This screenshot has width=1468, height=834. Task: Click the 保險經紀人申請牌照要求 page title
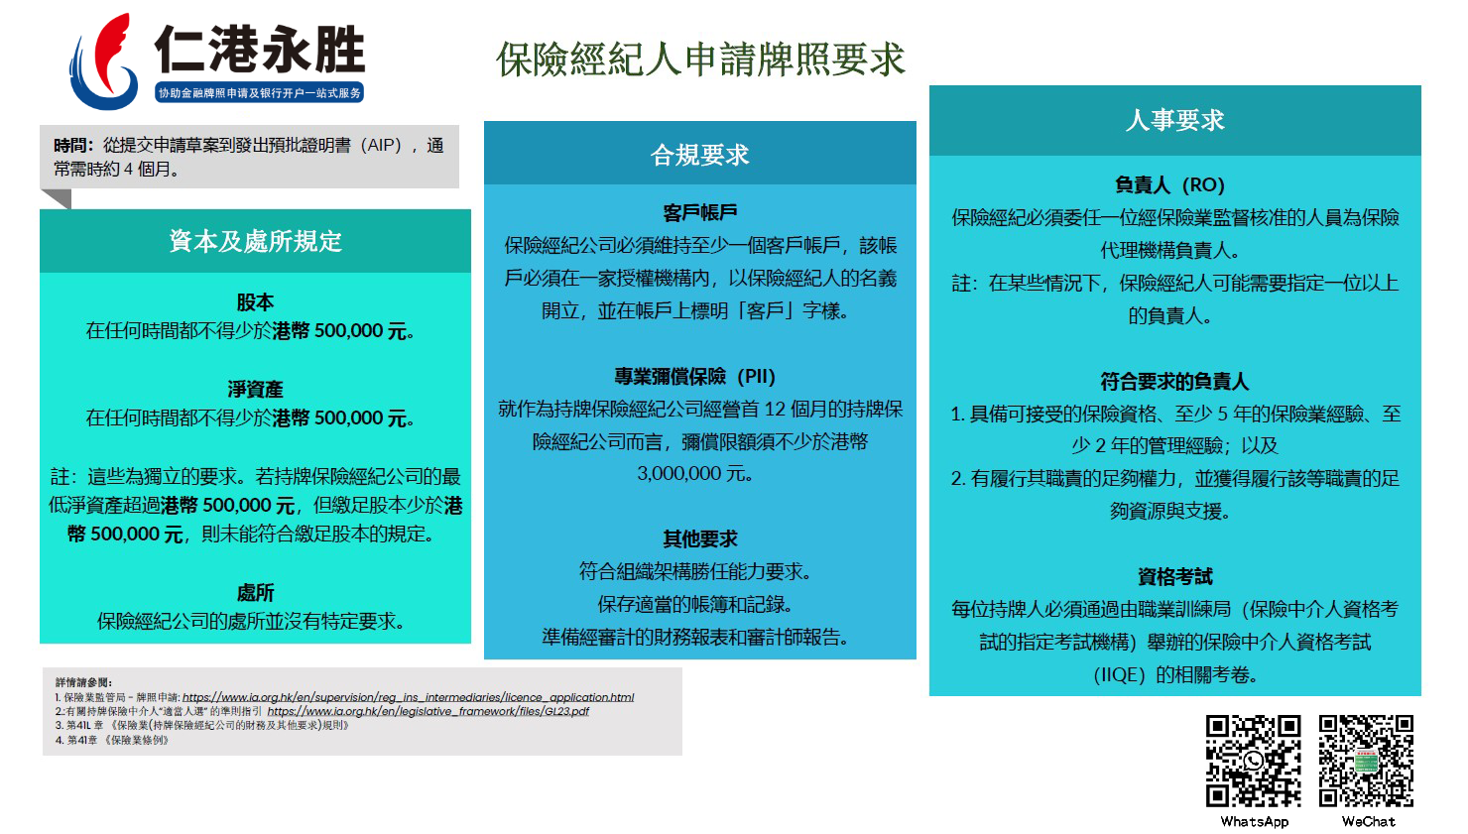tap(700, 60)
